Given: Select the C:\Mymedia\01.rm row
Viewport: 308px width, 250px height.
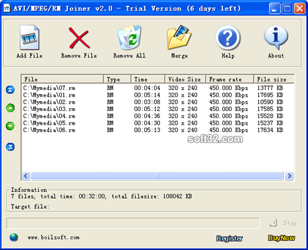Looking at the screenshot, I should tap(158, 95).
